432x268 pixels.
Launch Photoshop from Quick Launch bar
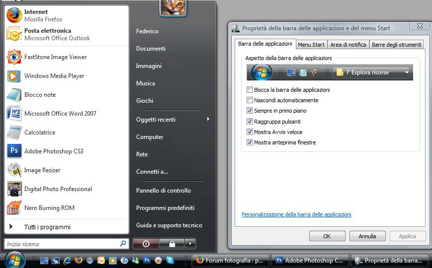[x=147, y=260]
